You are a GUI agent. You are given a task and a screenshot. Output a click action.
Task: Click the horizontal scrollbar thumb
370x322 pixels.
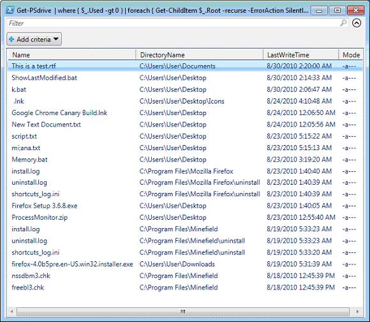(x=183, y=311)
